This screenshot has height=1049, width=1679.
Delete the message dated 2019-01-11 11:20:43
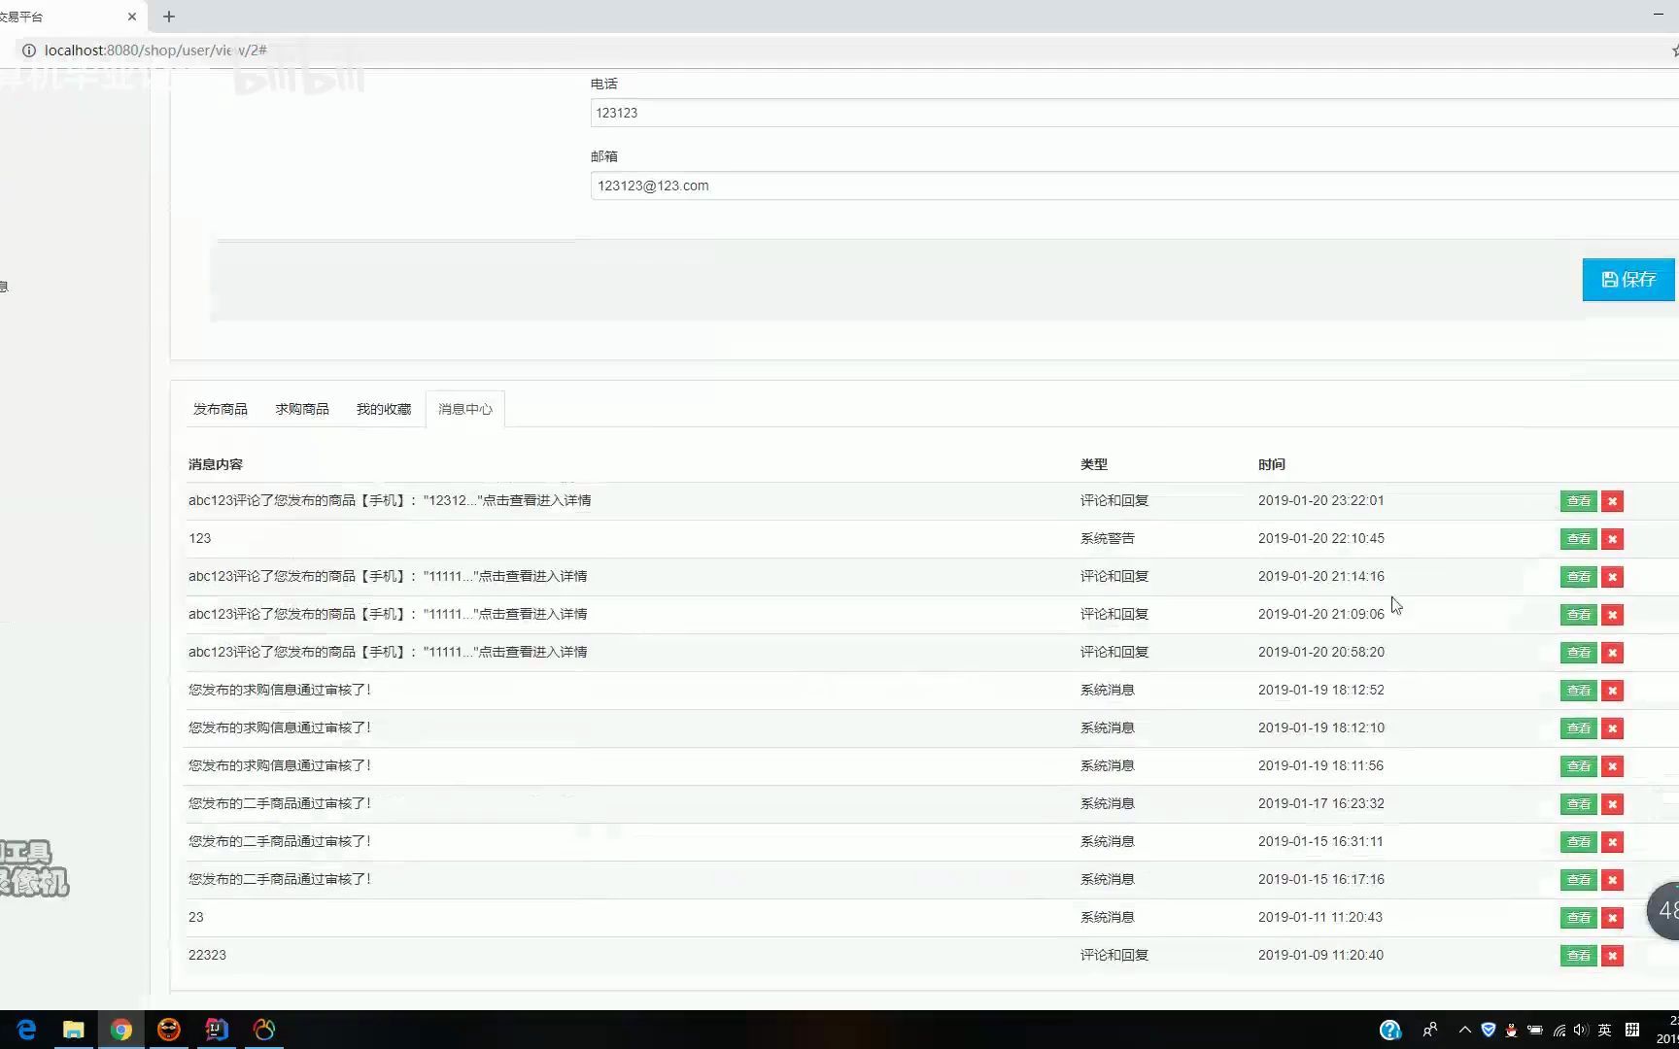tap(1612, 918)
